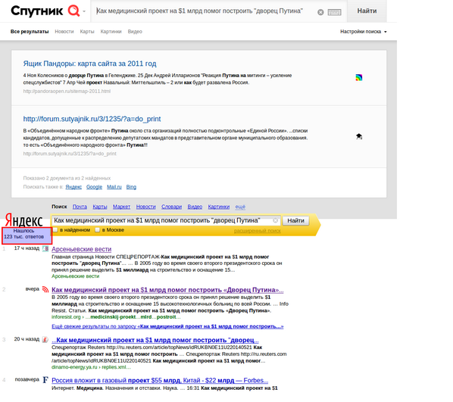Select the 'Все результаты' tab

[30, 32]
